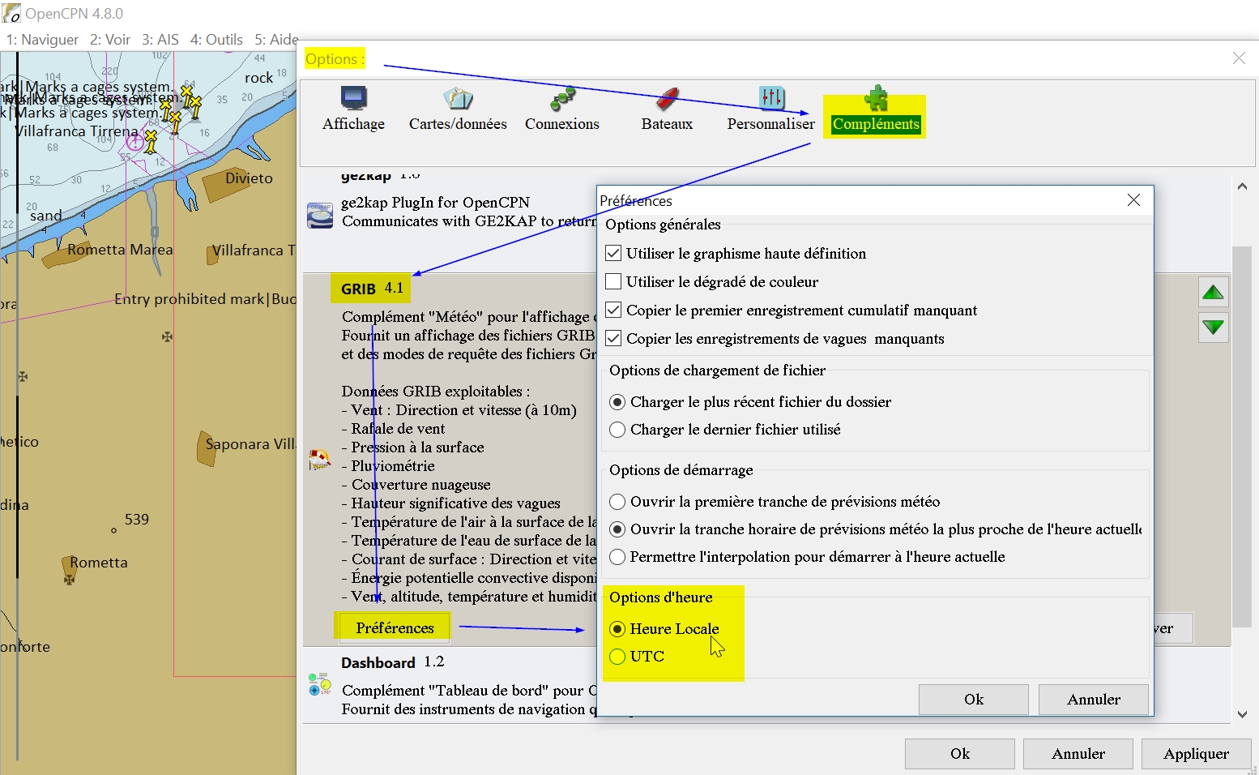Close the Options window
The image size is (1259, 775).
click(x=1239, y=58)
